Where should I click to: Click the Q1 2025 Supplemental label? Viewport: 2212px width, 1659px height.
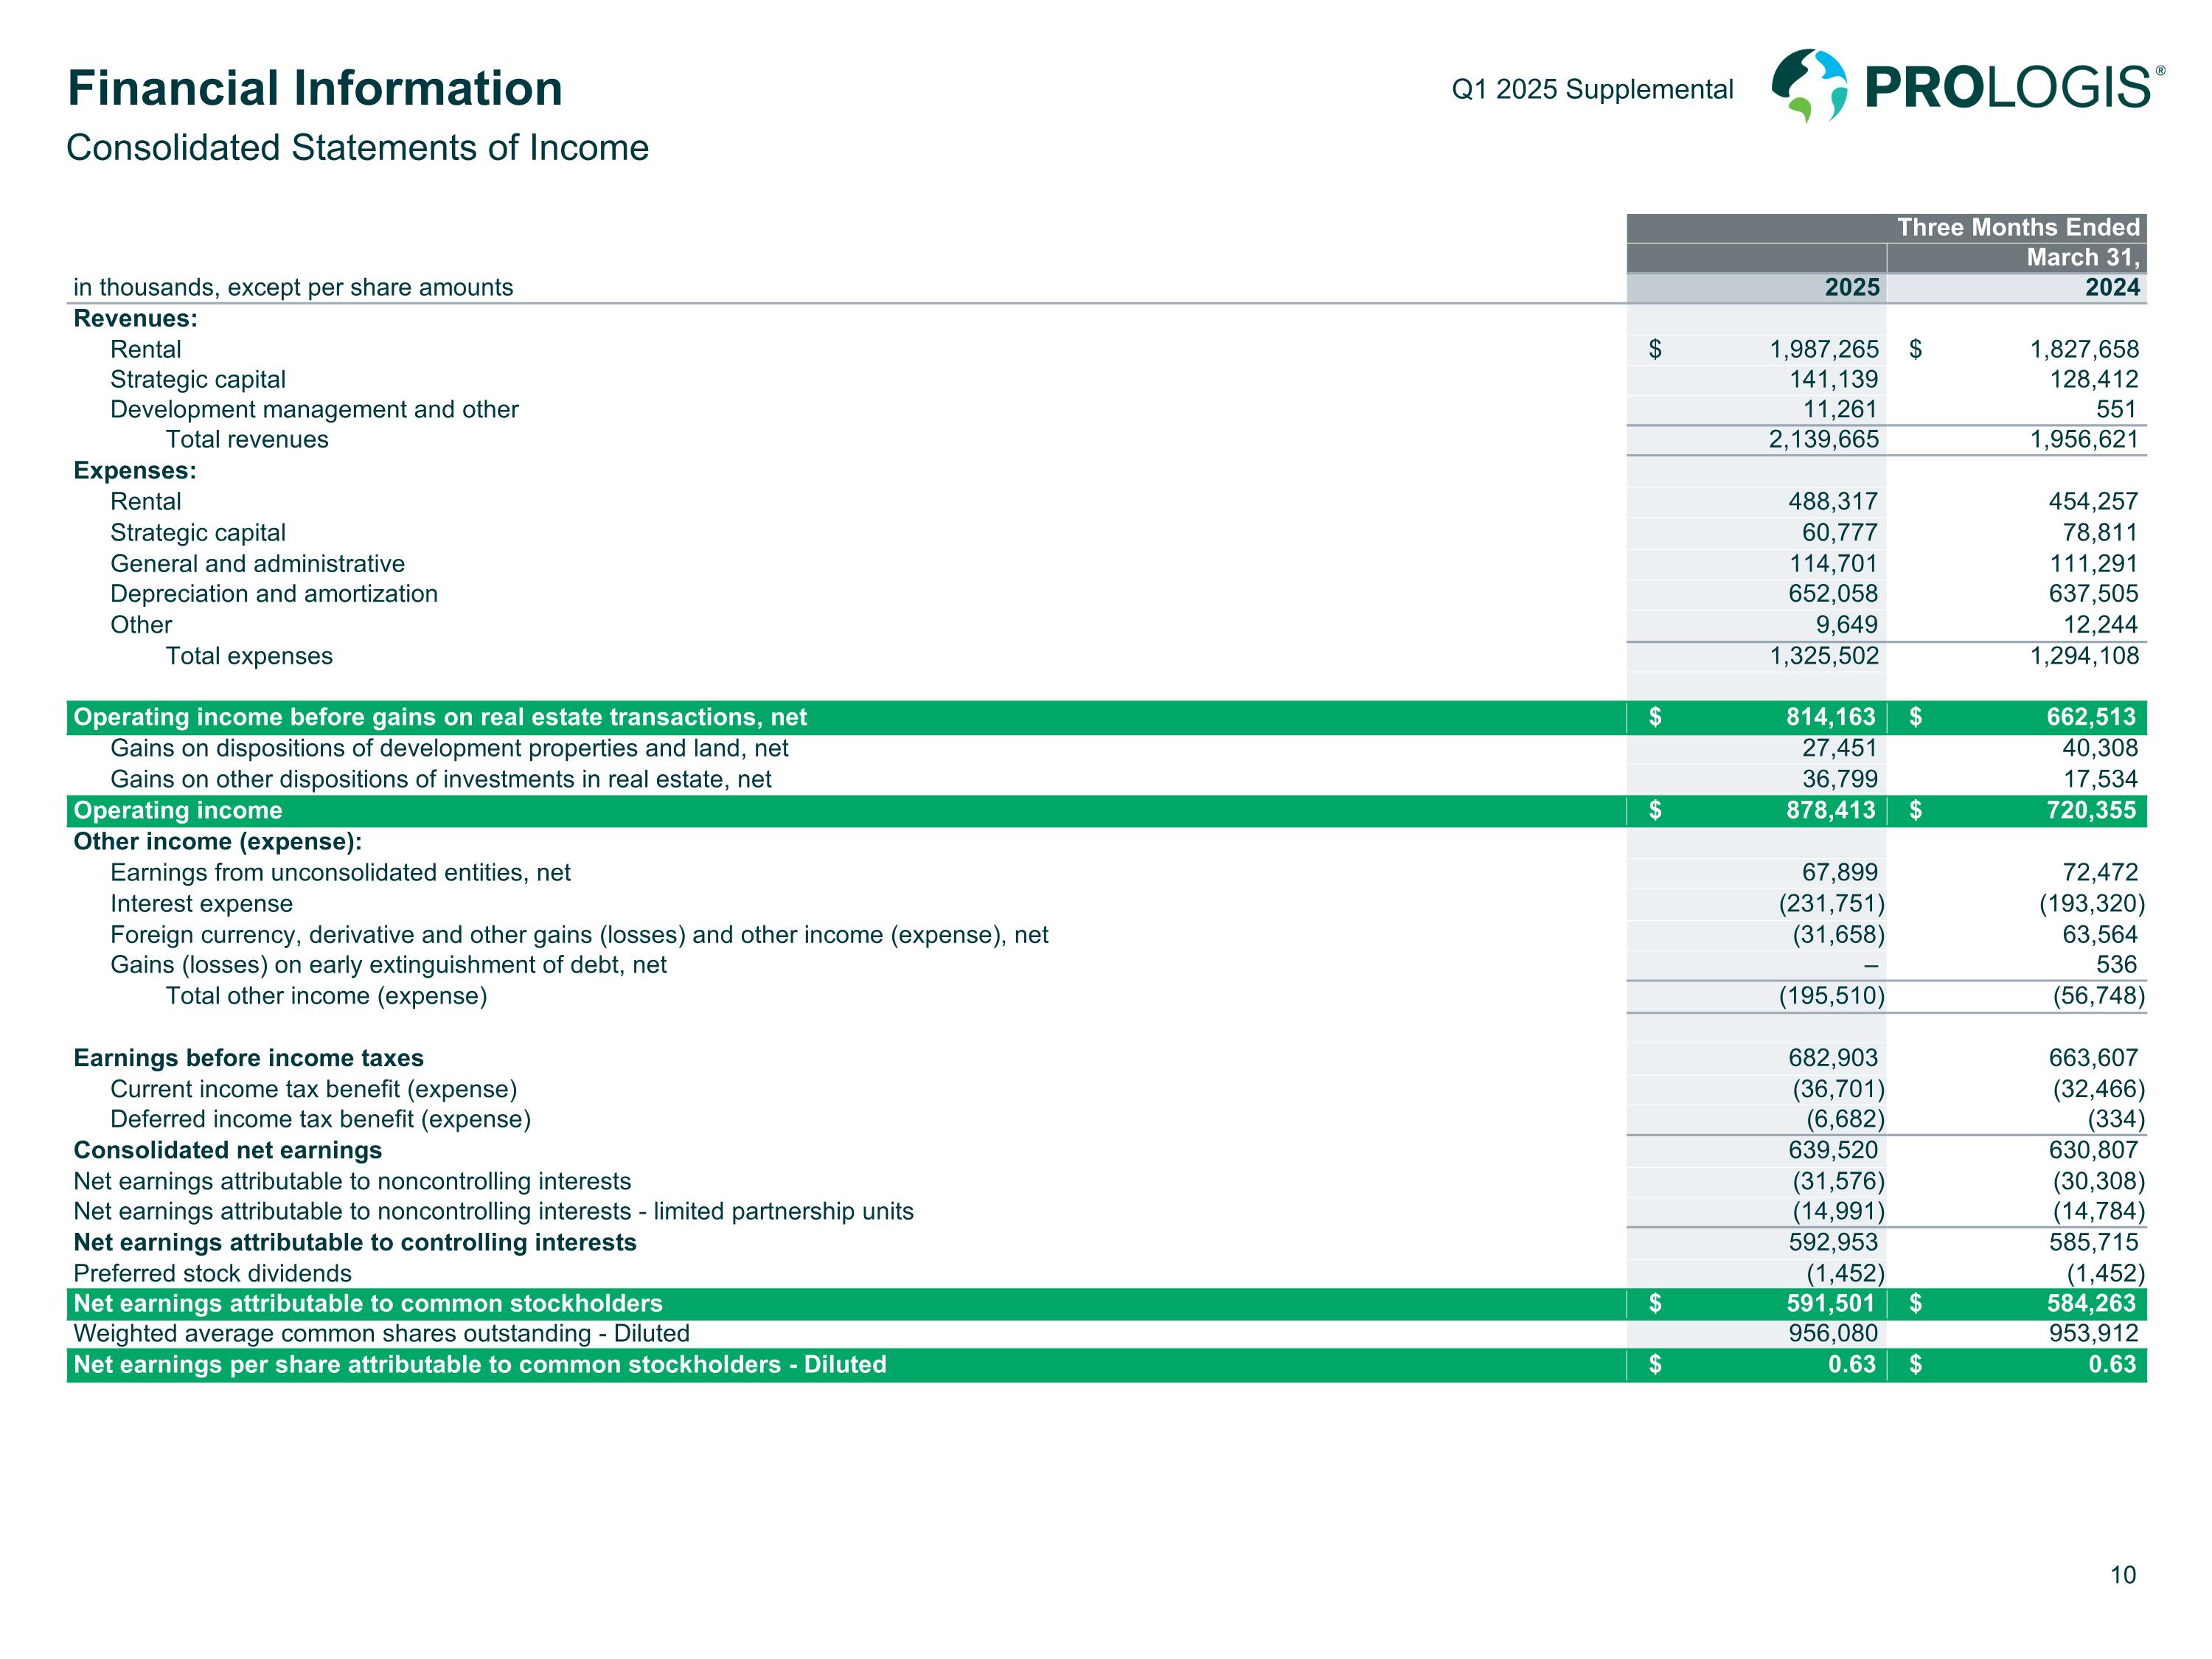1592,89
